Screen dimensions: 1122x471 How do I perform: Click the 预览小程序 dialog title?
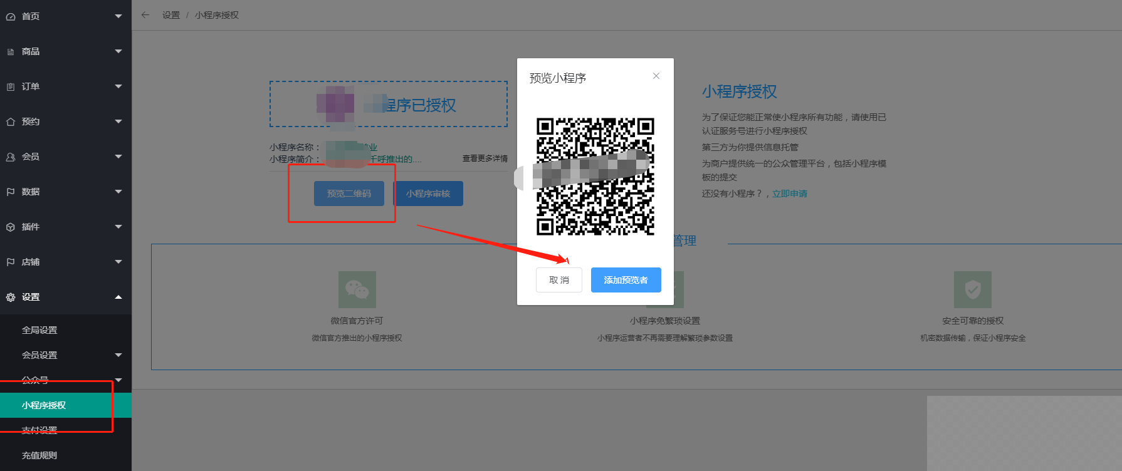558,78
